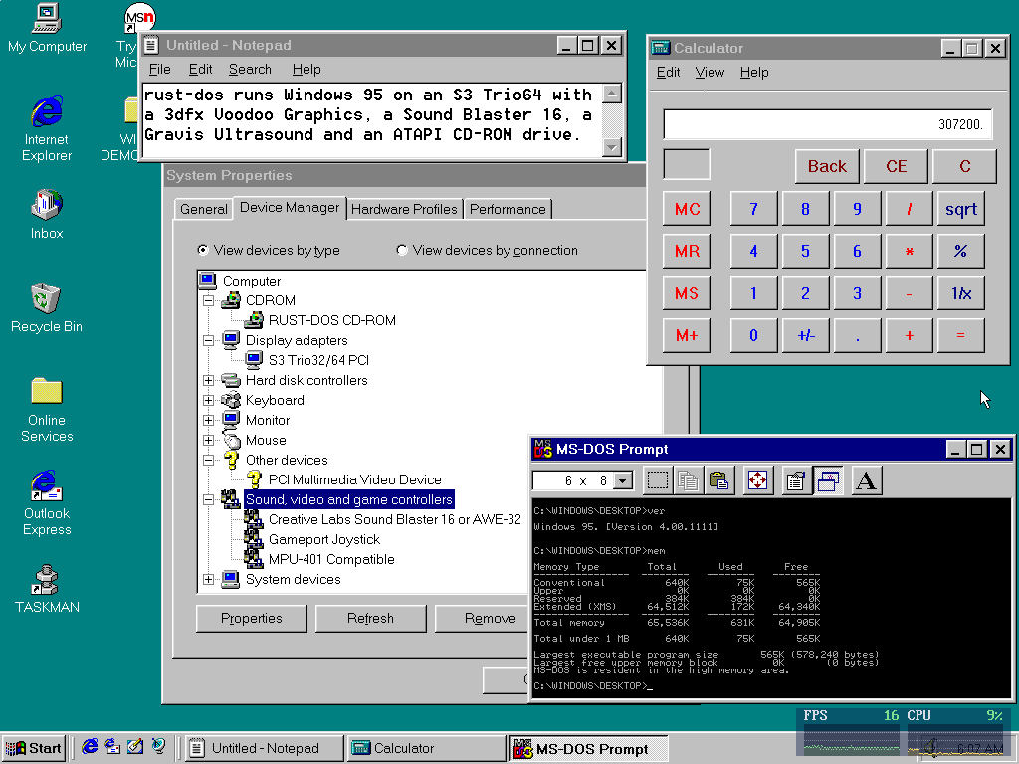Collapse the Display adapters node

(208, 340)
